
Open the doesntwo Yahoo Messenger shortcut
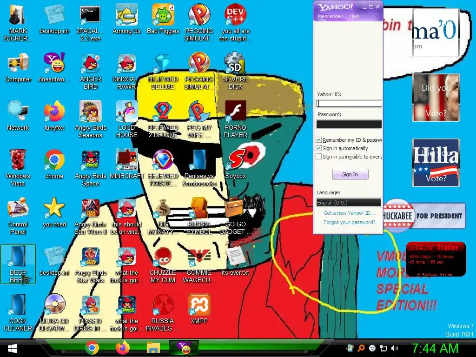pyautogui.click(x=54, y=68)
